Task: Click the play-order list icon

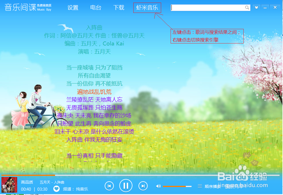Action: click(200, 186)
